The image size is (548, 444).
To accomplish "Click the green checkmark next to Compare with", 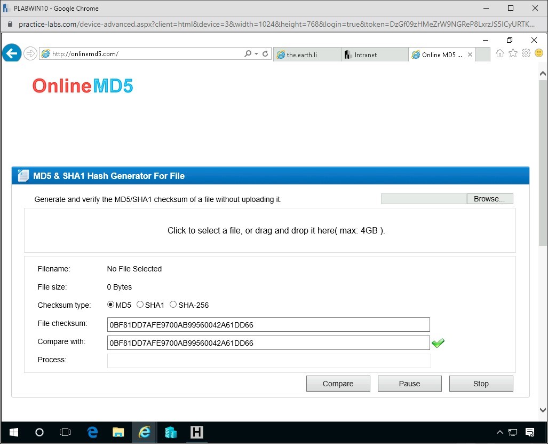I will point(438,342).
